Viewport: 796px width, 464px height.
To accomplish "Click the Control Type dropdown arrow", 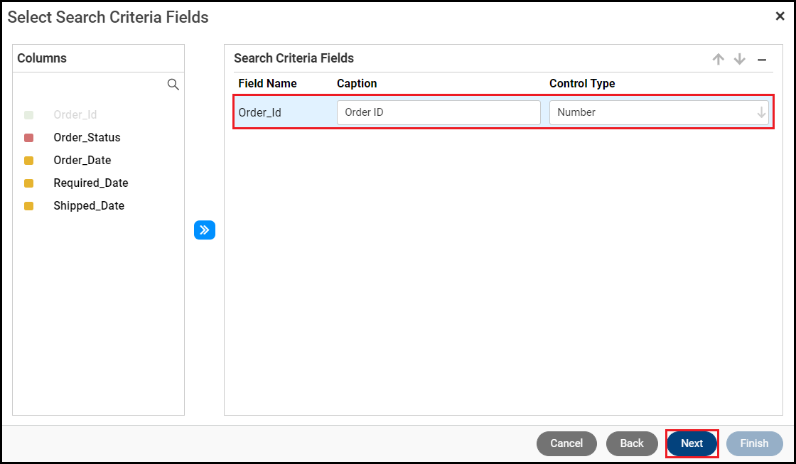I will (761, 112).
